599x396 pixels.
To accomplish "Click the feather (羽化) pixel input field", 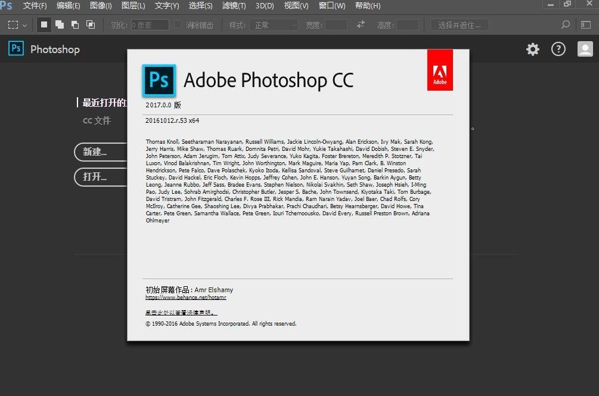I will [x=150, y=25].
